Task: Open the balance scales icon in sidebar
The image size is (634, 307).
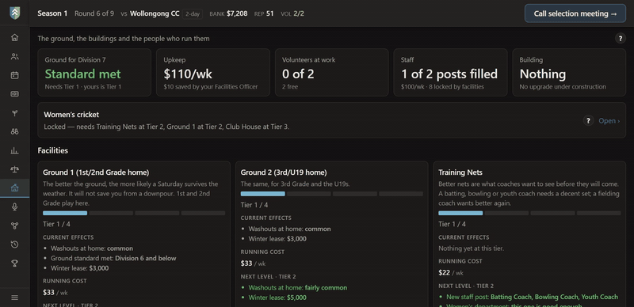Action: 14,169
